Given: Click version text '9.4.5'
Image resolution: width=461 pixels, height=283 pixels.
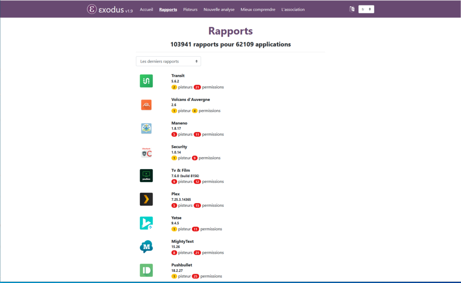Looking at the screenshot, I should tap(175, 223).
